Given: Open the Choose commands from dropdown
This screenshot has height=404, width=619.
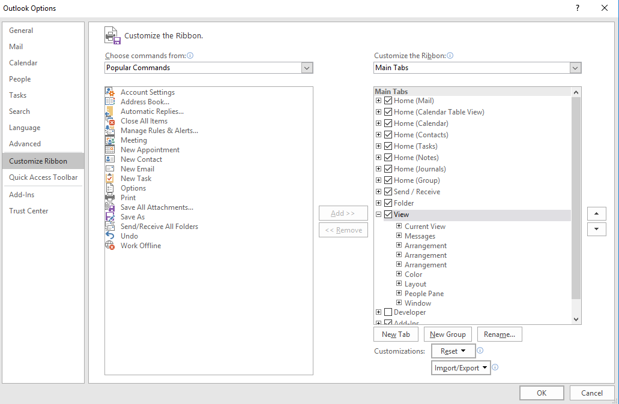Looking at the screenshot, I should pyautogui.click(x=307, y=68).
